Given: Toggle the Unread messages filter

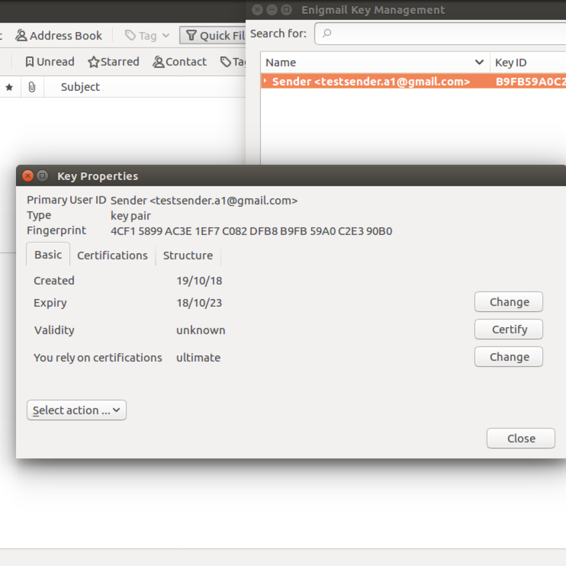Looking at the screenshot, I should (50, 62).
